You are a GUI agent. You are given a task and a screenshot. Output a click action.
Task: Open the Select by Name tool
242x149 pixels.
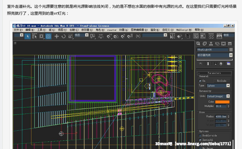coord(34,36)
